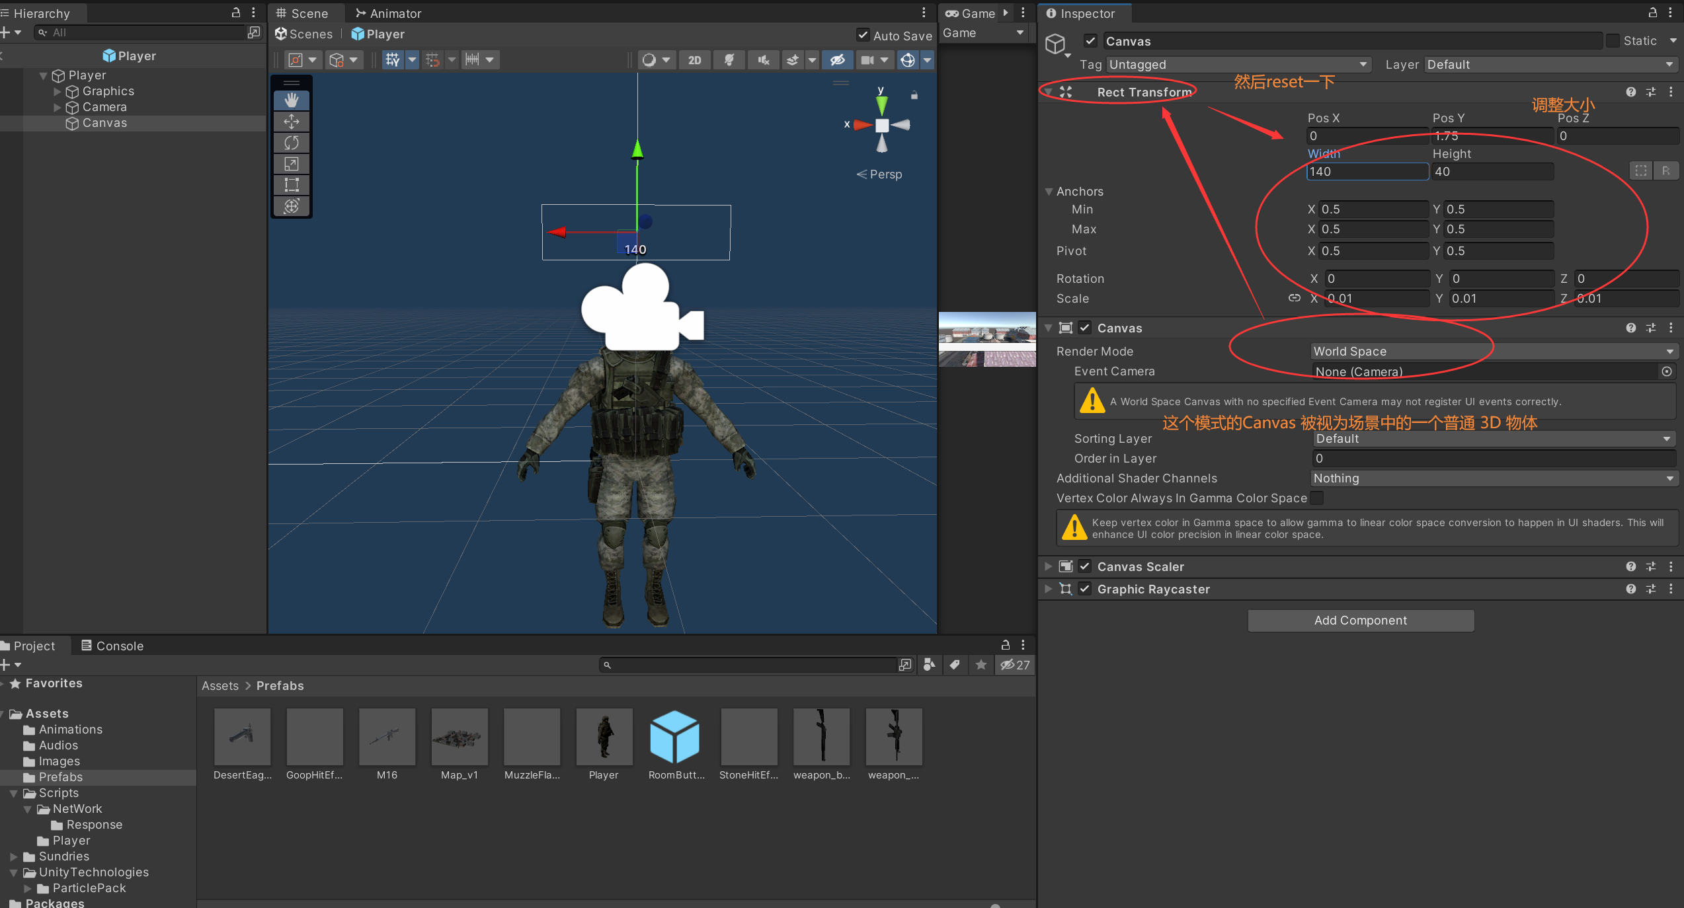Toggle Rect Transform raw edit mode button
Screen dimensions: 1684x908
pyautogui.click(x=1665, y=171)
